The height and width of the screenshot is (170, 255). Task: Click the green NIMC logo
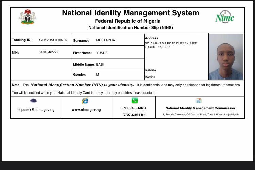(x=225, y=17)
